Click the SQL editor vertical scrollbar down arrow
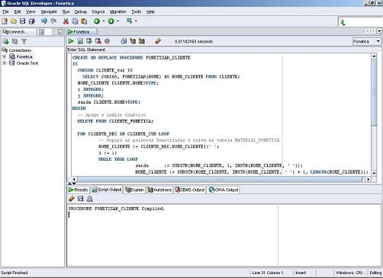 (x=374, y=173)
